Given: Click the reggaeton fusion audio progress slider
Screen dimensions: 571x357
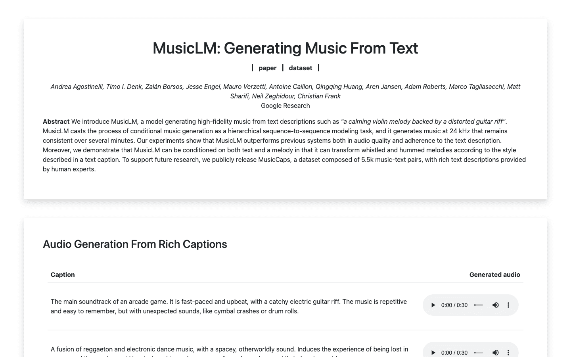Looking at the screenshot, I should click(479, 352).
